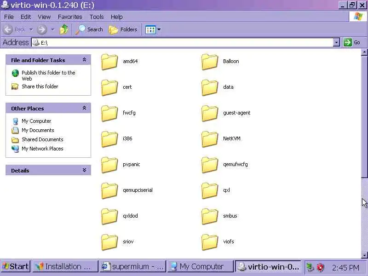The height and width of the screenshot is (276, 368).
Task: Click the virtio-win taskbar button
Action: [268, 266]
